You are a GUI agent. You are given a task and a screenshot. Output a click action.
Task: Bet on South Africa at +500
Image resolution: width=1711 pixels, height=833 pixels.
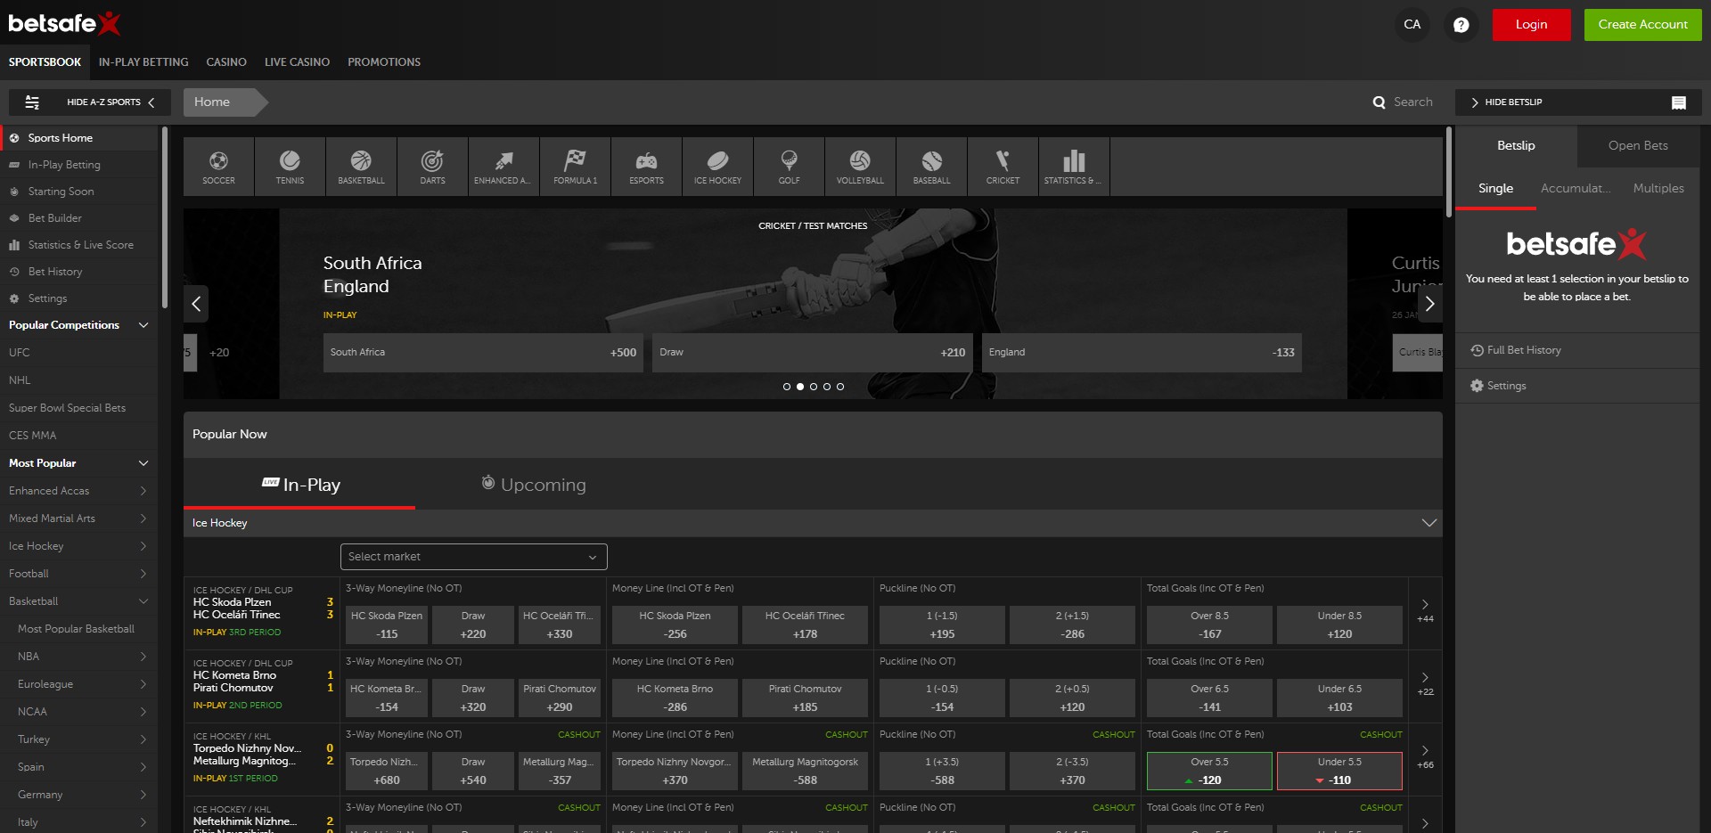[x=483, y=353]
